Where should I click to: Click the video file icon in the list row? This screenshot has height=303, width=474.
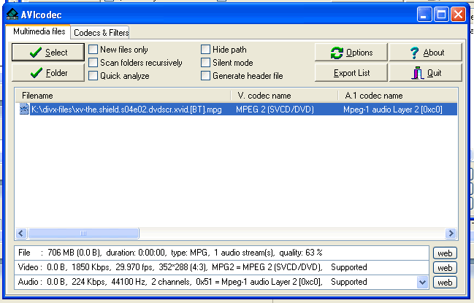[x=24, y=109]
